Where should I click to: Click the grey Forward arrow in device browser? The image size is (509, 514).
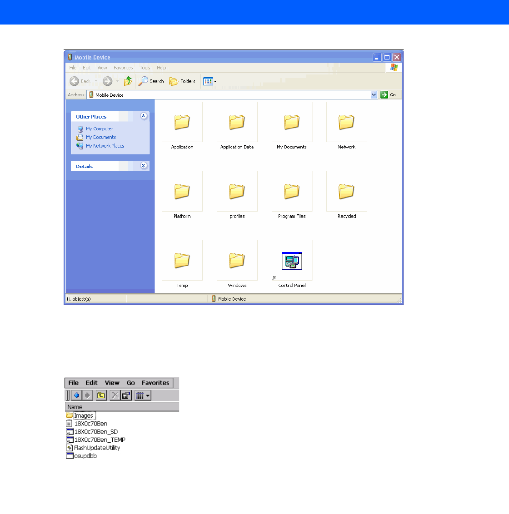click(87, 395)
